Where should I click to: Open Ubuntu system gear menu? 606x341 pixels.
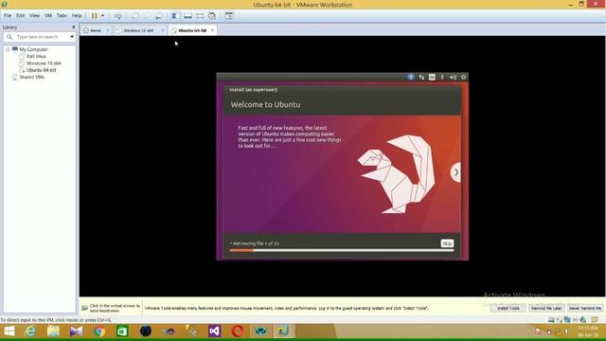pyautogui.click(x=463, y=77)
